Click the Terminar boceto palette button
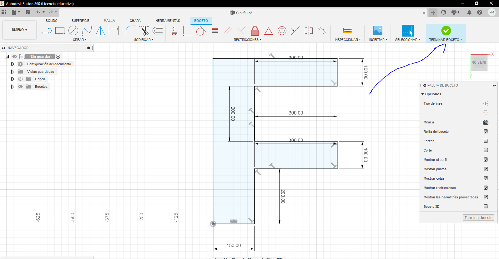 [478, 218]
